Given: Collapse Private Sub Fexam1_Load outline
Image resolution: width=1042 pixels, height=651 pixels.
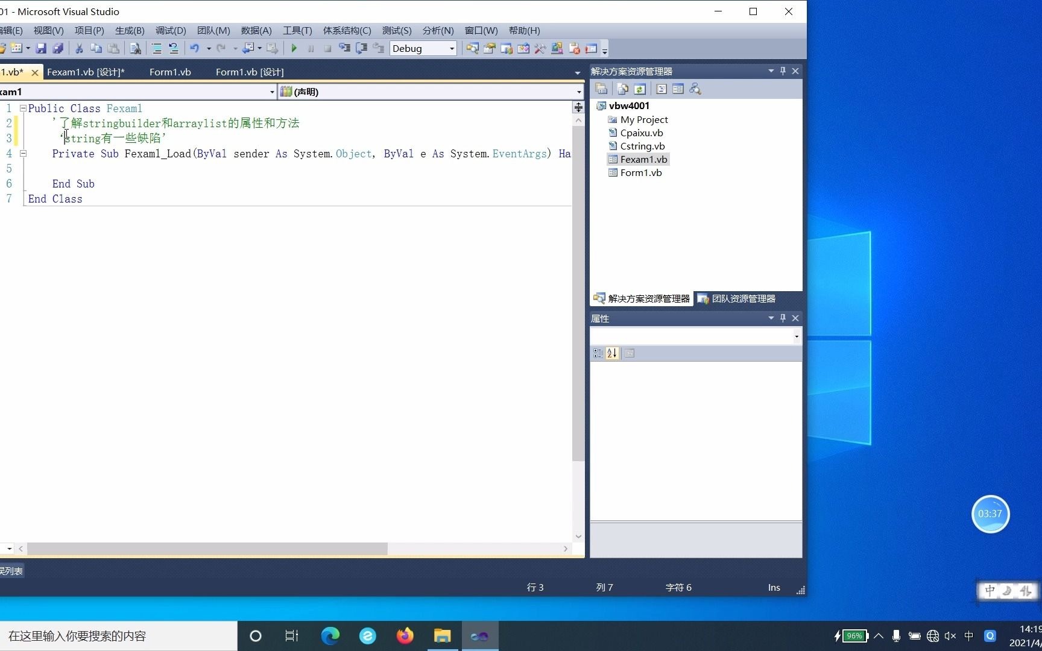Looking at the screenshot, I should (x=23, y=154).
